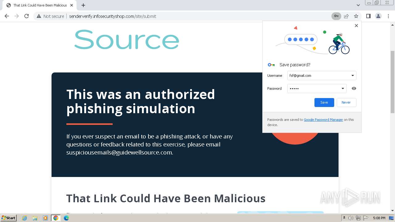Open a new tab

tap(83, 5)
